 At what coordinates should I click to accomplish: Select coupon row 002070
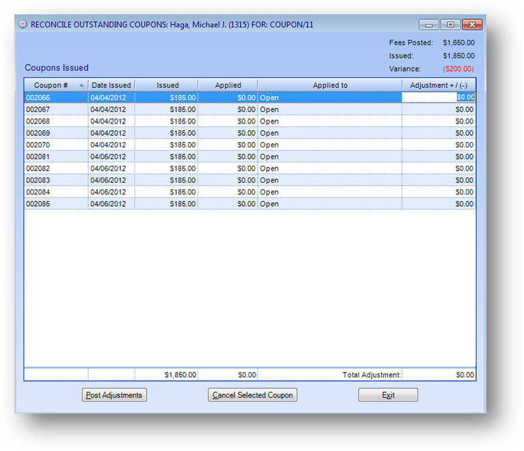[x=249, y=145]
